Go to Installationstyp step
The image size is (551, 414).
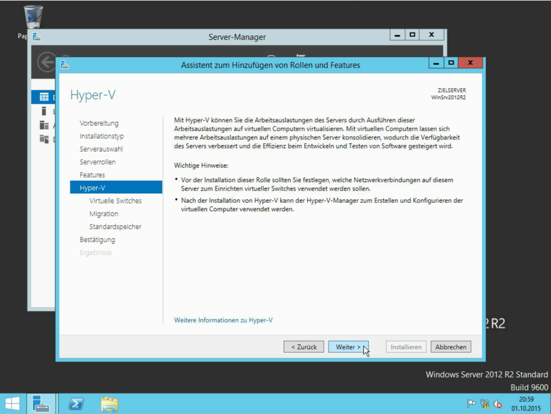pyautogui.click(x=101, y=136)
